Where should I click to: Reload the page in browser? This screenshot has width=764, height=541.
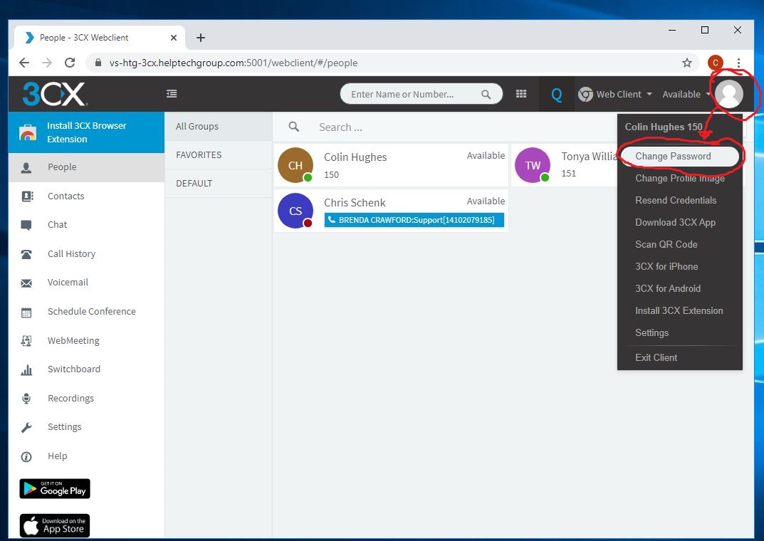click(x=70, y=63)
